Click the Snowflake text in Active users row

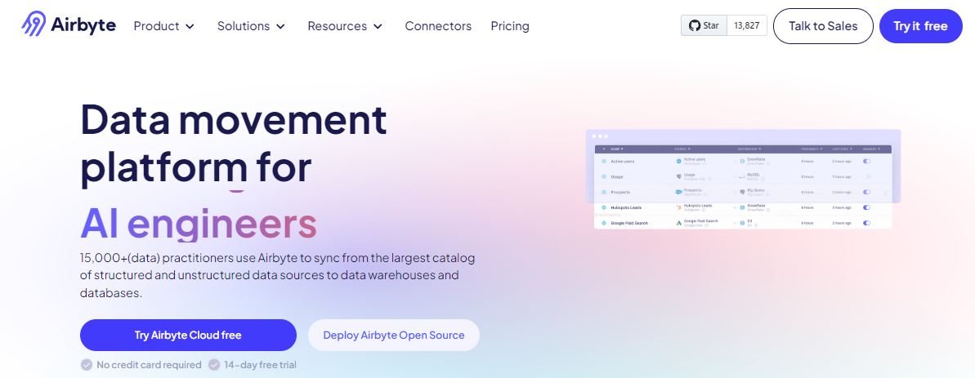pyautogui.click(x=756, y=159)
